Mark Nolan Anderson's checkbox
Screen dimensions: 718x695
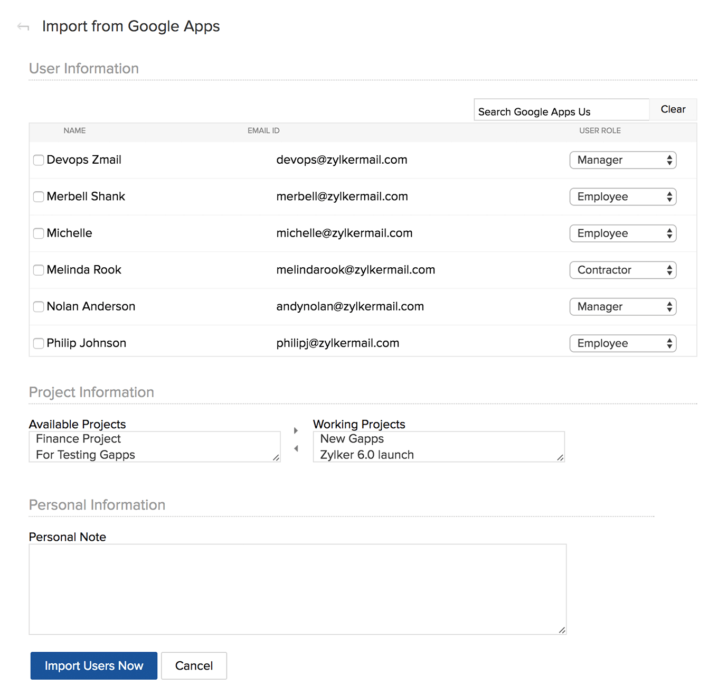tap(39, 306)
